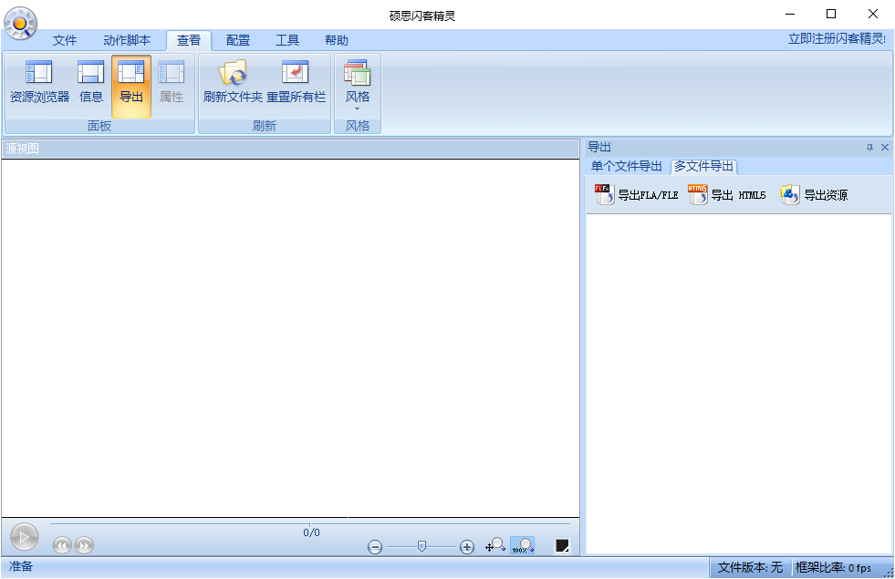Viewport: 895px width, 579px height.
Task: Open the 配置 ribbon tab
Action: [x=238, y=40]
